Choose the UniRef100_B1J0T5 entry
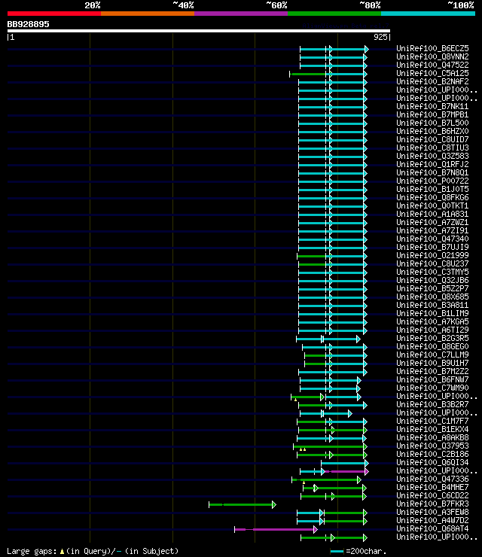The height and width of the screenshot is (557, 482). (432, 189)
